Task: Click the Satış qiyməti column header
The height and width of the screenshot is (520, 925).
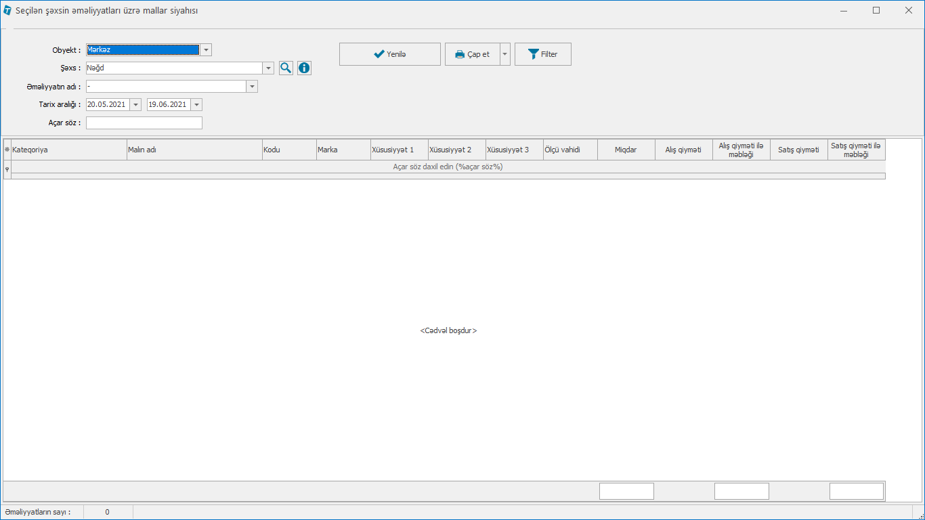Action: coord(799,150)
